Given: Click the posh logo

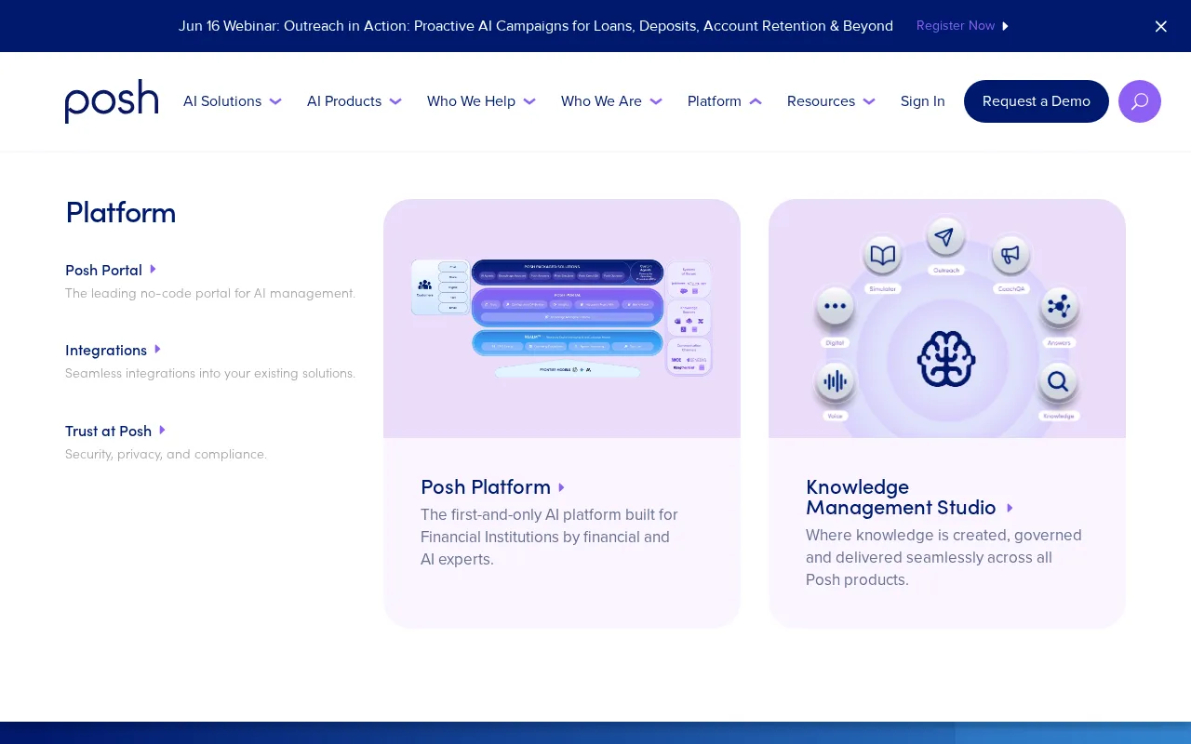Looking at the screenshot, I should (112, 100).
